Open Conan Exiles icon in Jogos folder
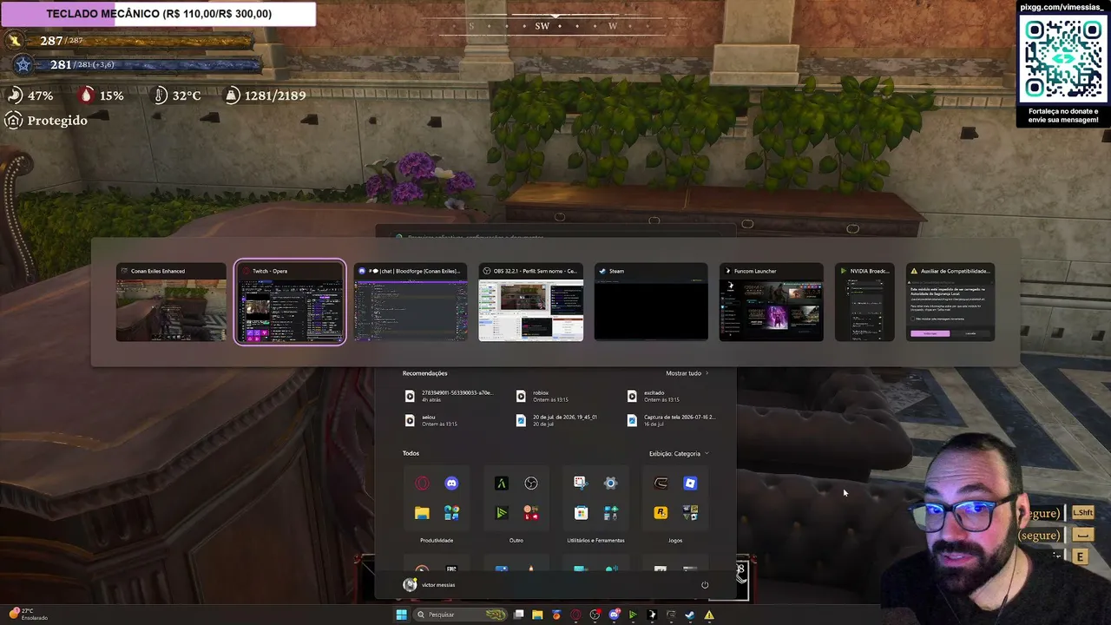Image resolution: width=1111 pixels, height=625 pixels. tap(661, 484)
